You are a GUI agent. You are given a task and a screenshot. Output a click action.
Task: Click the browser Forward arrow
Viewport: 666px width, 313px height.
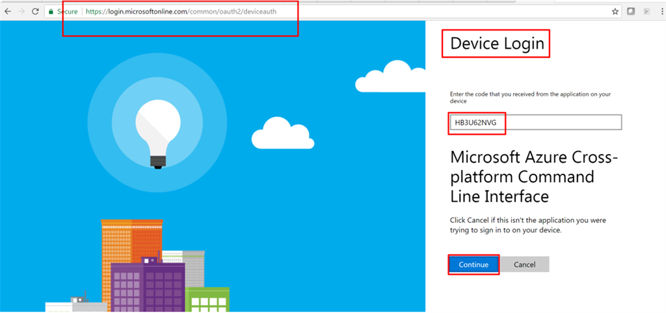pos(21,12)
